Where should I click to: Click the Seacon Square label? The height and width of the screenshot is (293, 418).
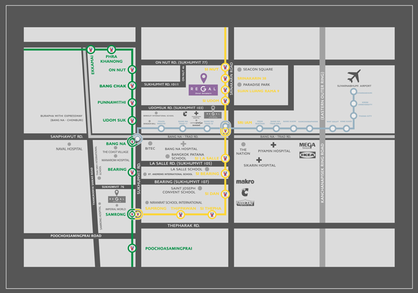(258, 69)
